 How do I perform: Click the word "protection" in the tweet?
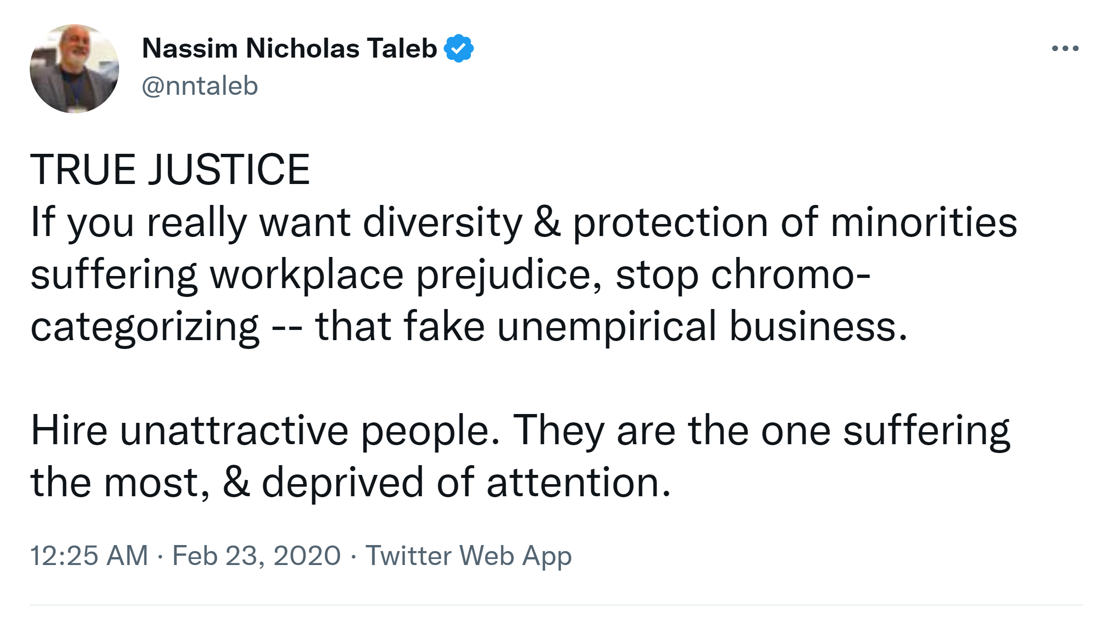[670, 223]
